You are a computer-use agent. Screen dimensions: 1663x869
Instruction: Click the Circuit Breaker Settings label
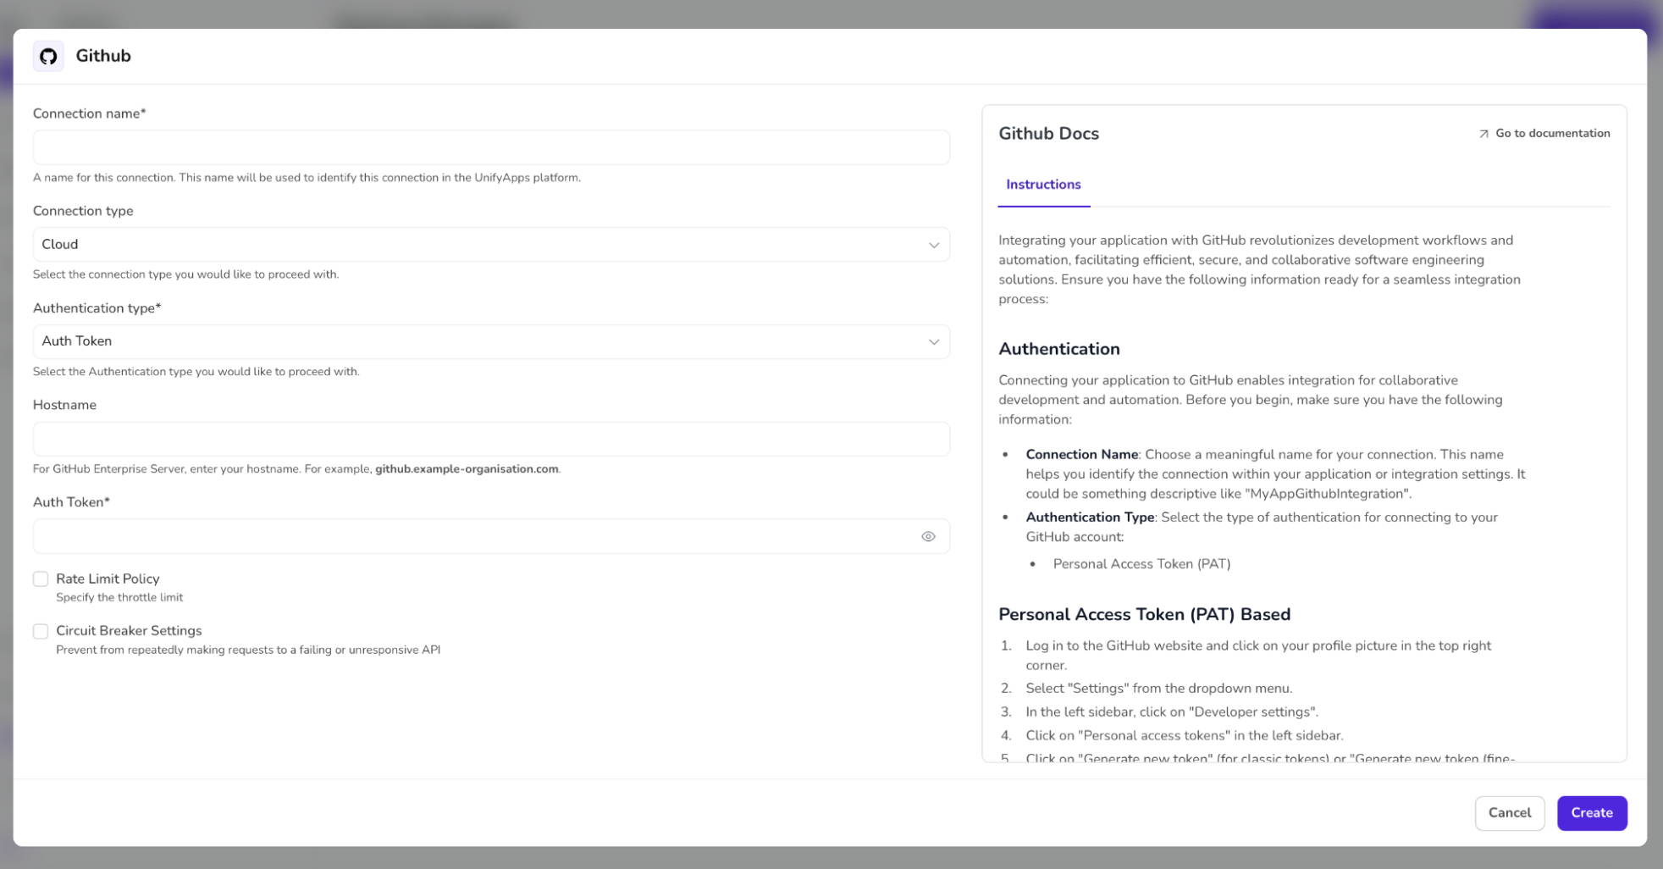129,631
